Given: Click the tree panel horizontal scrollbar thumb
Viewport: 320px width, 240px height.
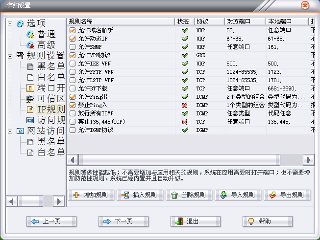Looking at the screenshot, I should (30, 201).
